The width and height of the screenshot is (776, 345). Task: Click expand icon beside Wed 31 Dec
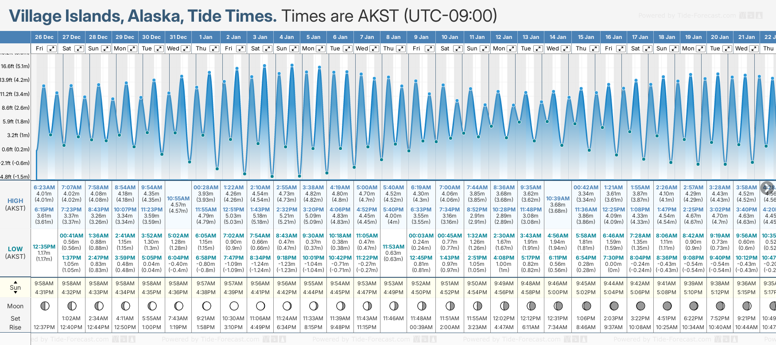click(186, 49)
